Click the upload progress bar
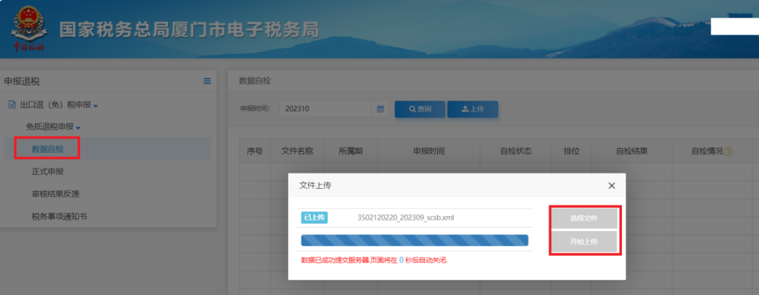This screenshot has height=295, width=759. coord(414,240)
